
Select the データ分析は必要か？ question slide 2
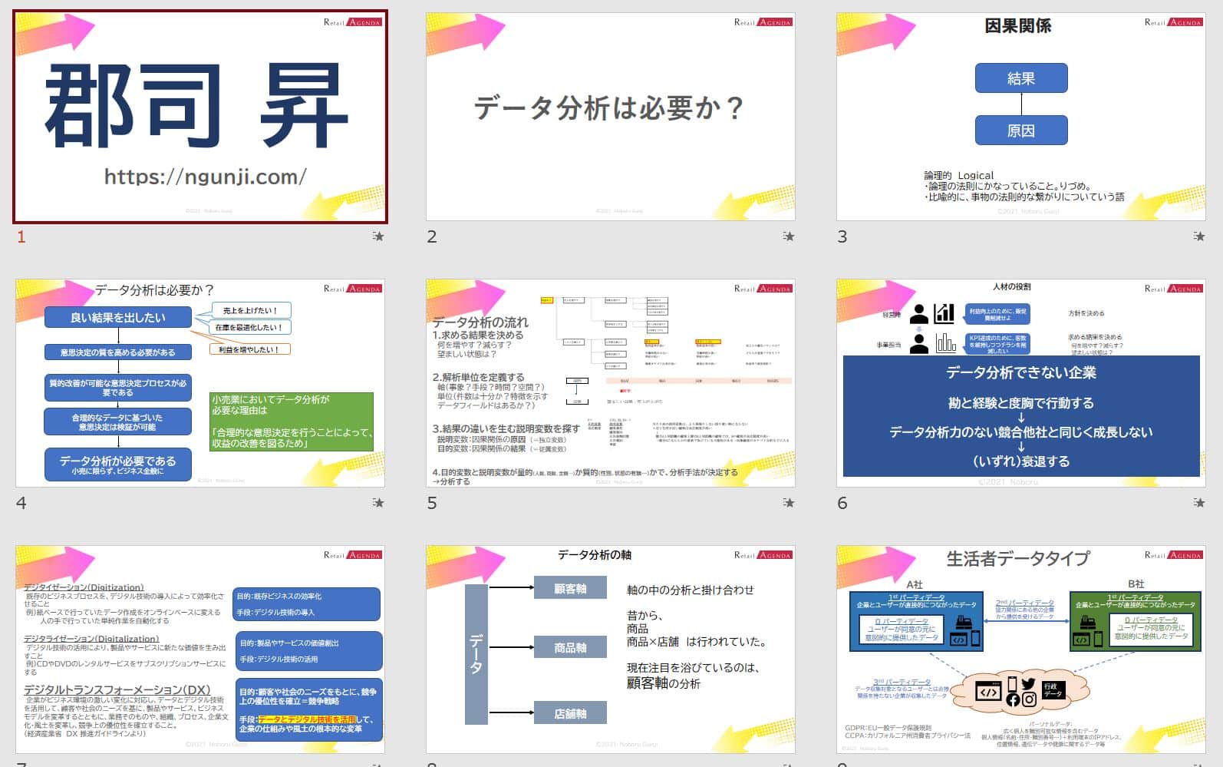point(611,117)
